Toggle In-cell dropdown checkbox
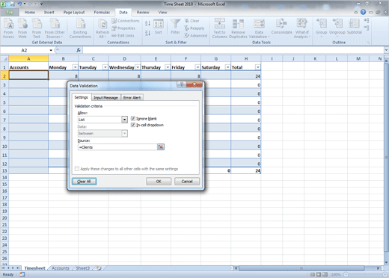 point(133,125)
